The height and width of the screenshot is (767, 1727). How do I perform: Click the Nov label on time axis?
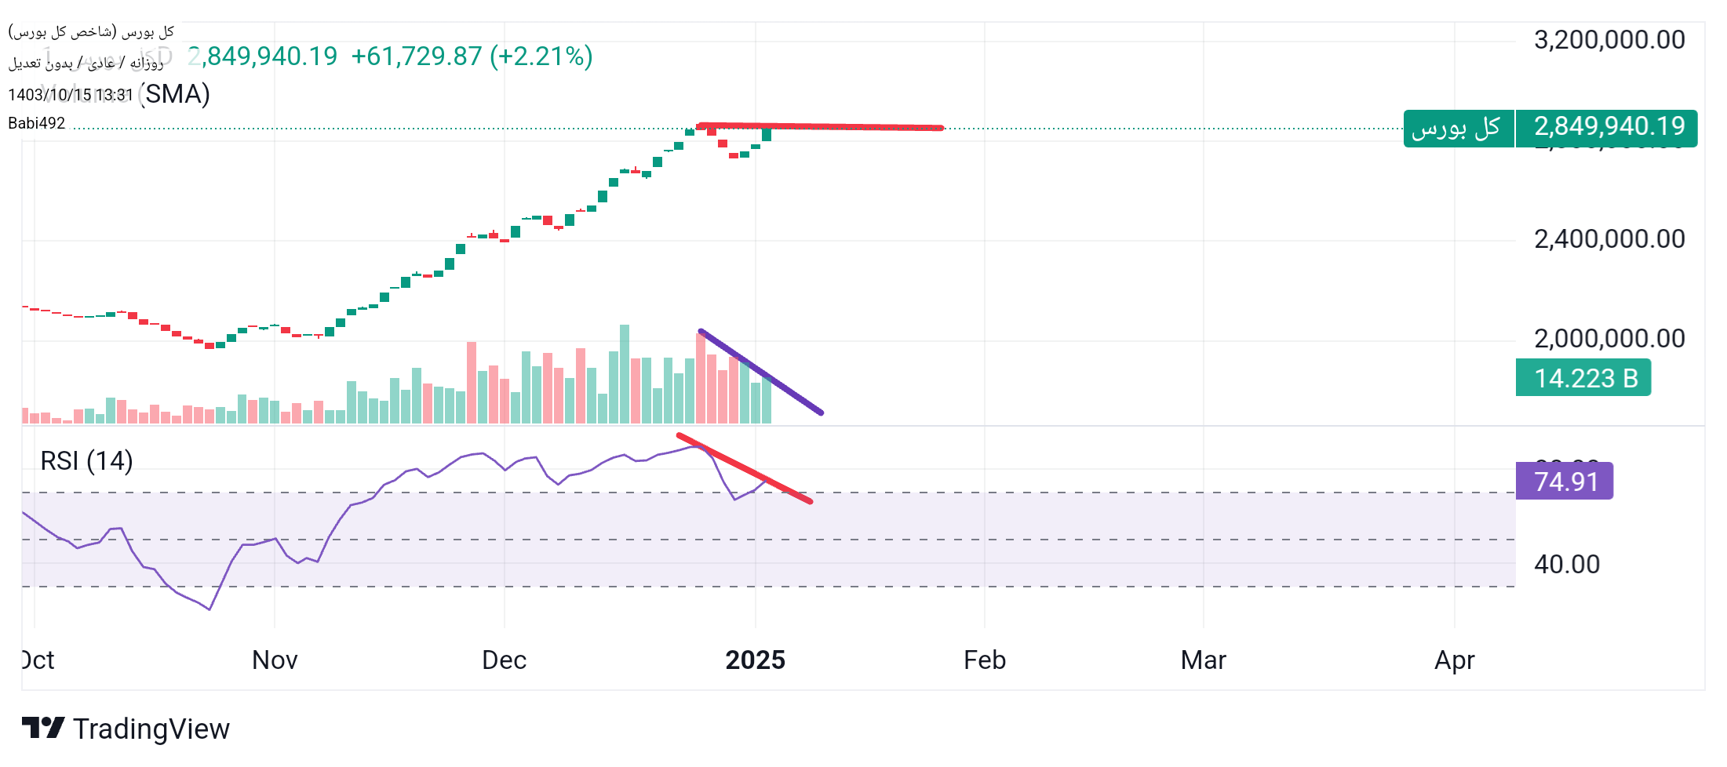coord(275,660)
